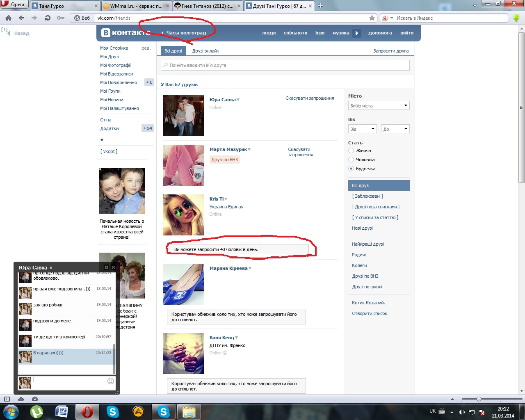
Task: Click Скасувати запрошення for Юра Савка
Action: coord(310,98)
